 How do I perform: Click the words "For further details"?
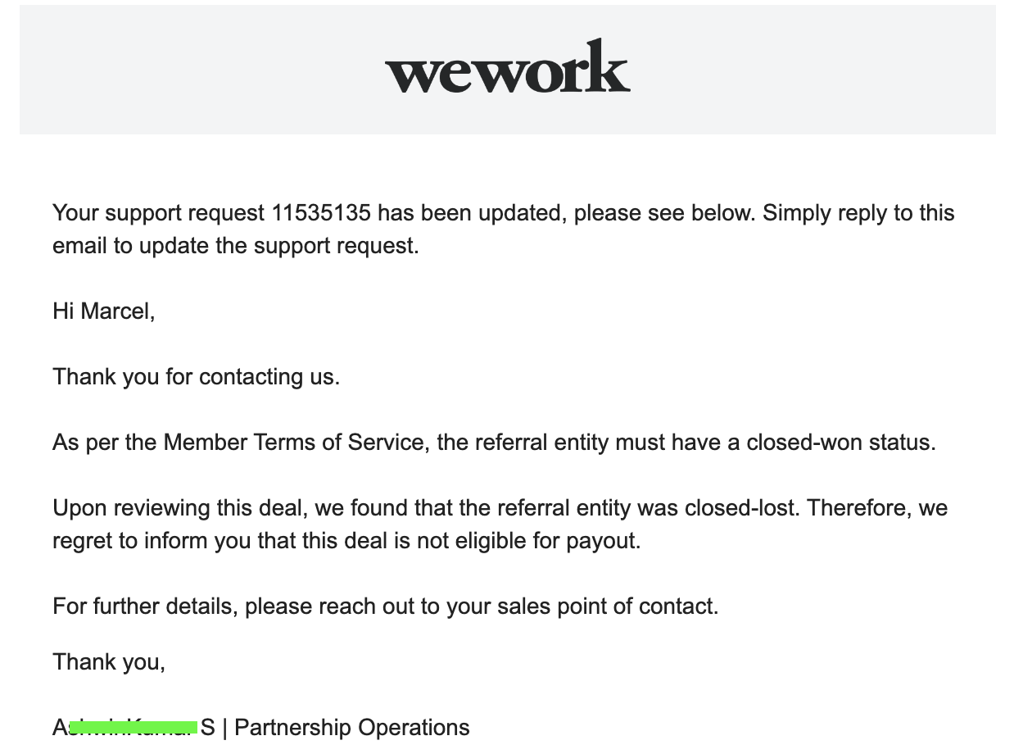pos(145,606)
